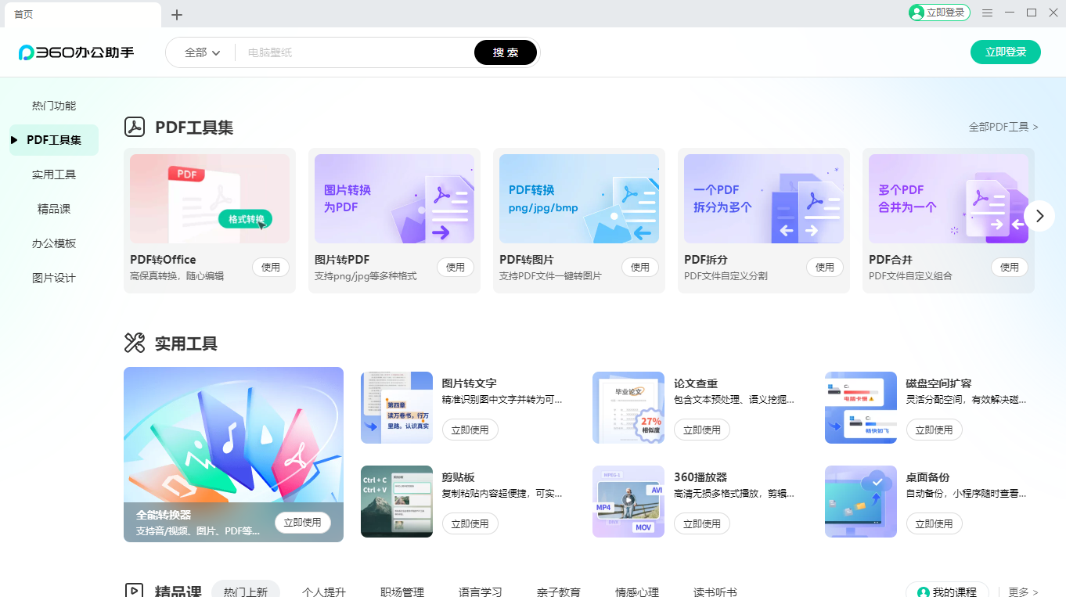This screenshot has height=597, width=1066.
Task: Click 立即使用 for 论文查重
Action: 702,430
